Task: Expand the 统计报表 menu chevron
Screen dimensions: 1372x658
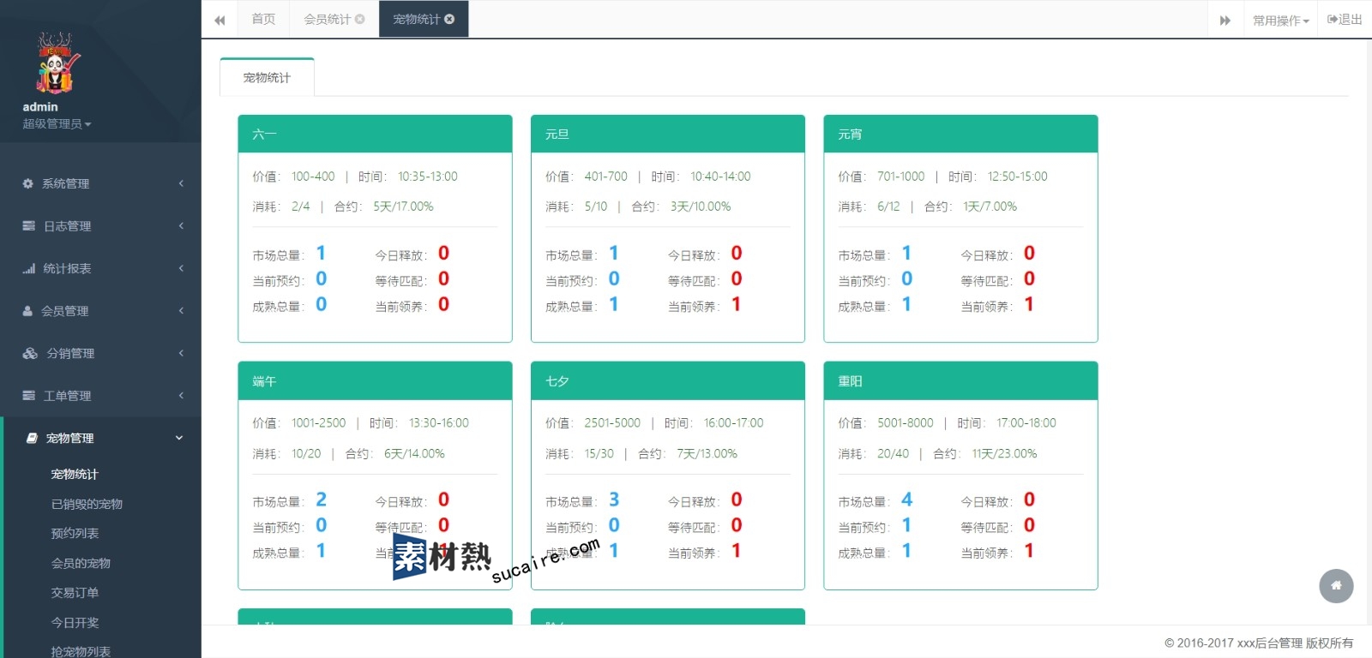Action: [181, 268]
